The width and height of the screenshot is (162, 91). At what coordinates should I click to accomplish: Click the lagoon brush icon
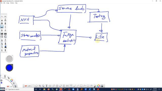click(x=8, y=78)
